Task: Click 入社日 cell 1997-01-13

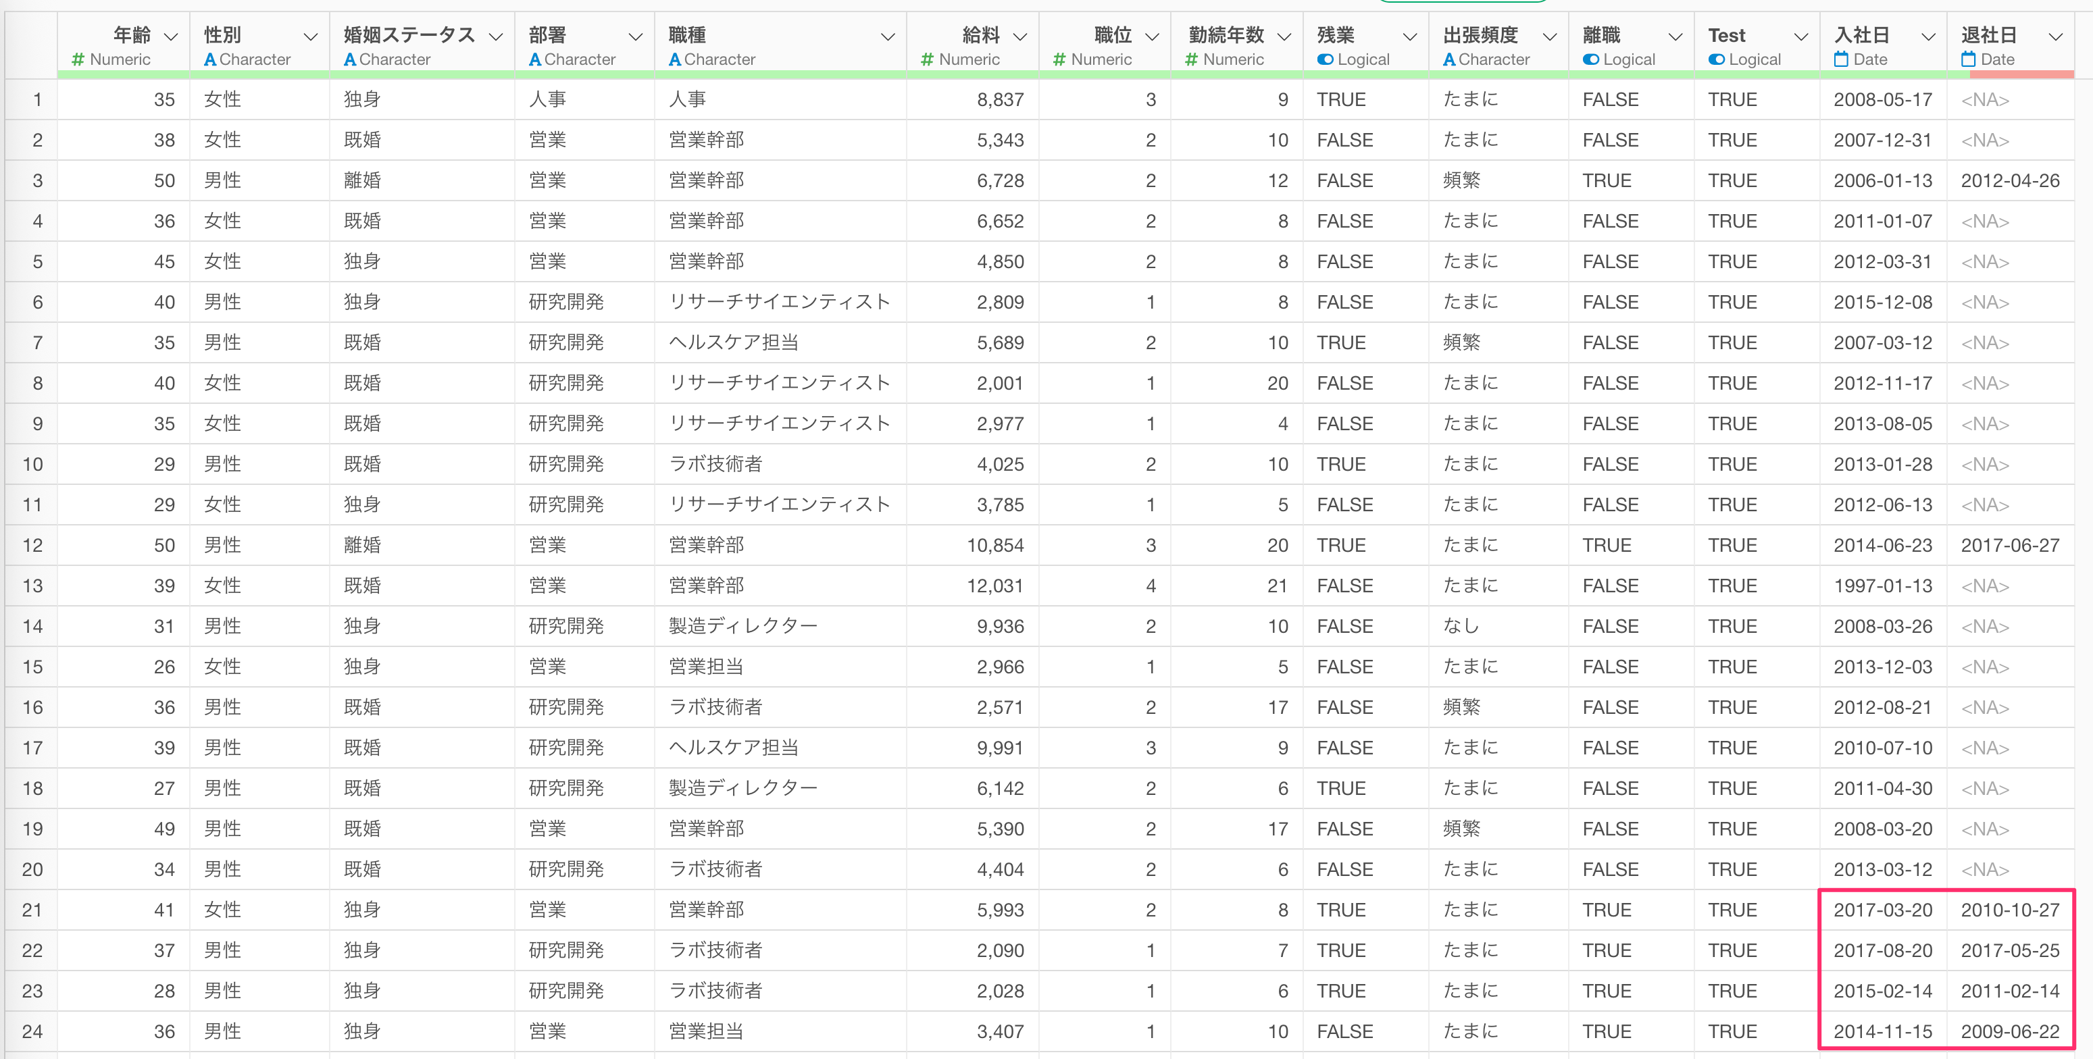Action: tap(1883, 586)
